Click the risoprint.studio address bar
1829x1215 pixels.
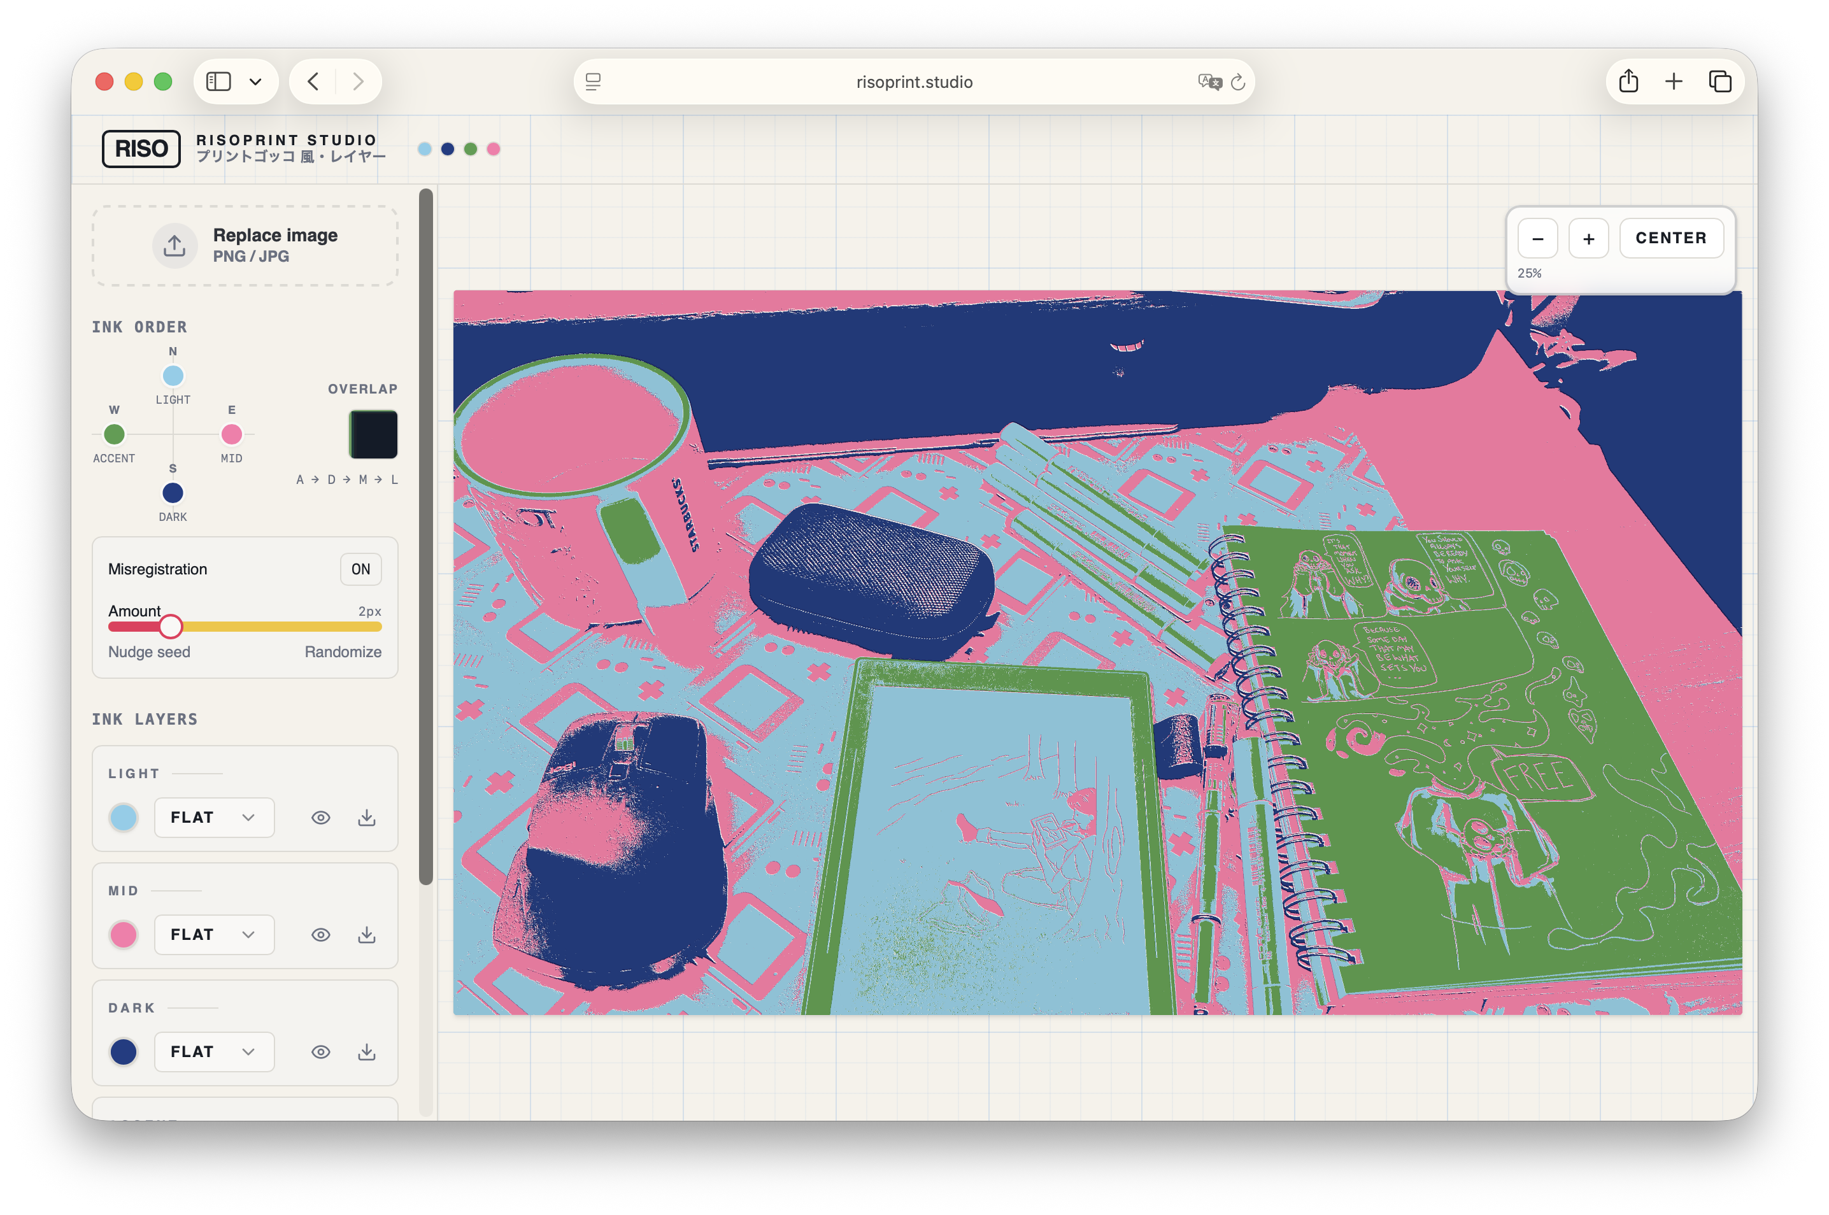pos(914,82)
